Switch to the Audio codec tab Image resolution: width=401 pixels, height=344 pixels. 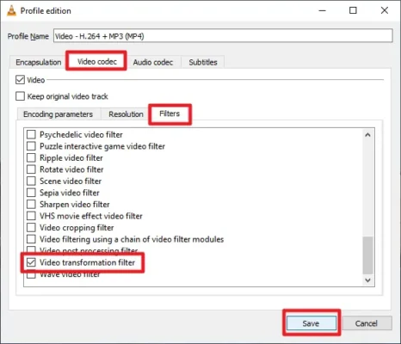click(x=153, y=62)
